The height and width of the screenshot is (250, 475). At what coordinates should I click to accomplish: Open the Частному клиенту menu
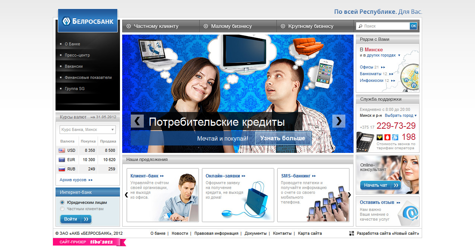coord(156,26)
